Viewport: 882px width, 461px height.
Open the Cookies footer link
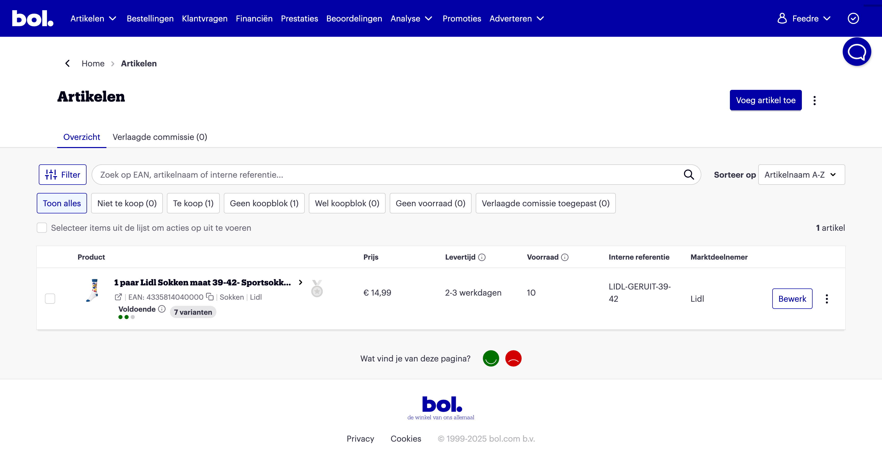[406, 439]
